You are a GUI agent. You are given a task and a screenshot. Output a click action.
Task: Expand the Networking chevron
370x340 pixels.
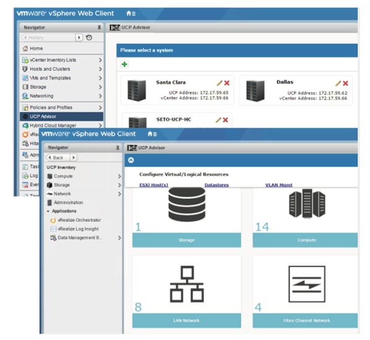click(x=100, y=96)
